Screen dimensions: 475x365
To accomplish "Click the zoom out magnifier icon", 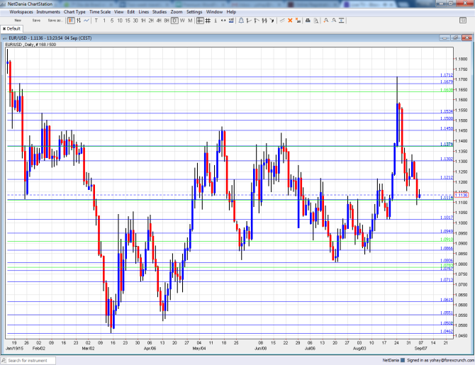I will 333,21.
